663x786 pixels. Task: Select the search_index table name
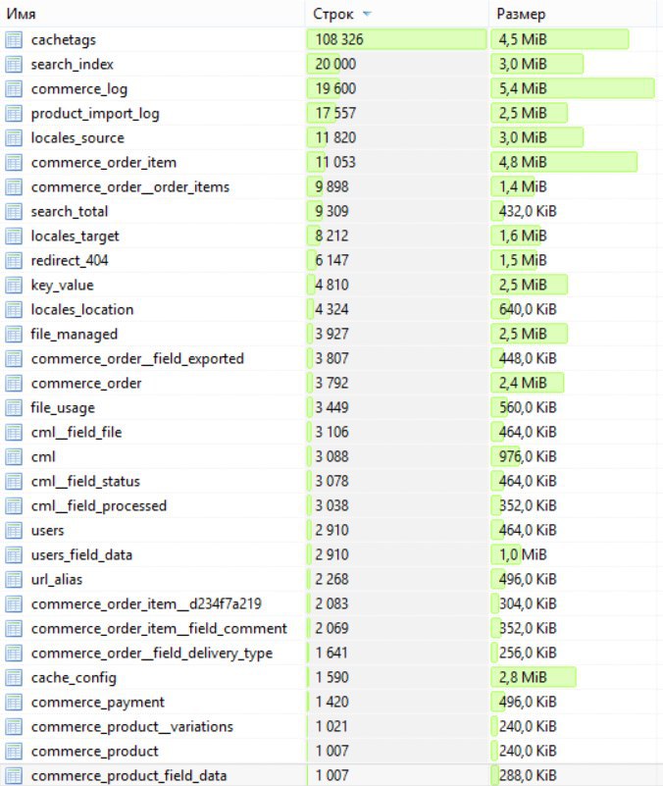coord(73,64)
